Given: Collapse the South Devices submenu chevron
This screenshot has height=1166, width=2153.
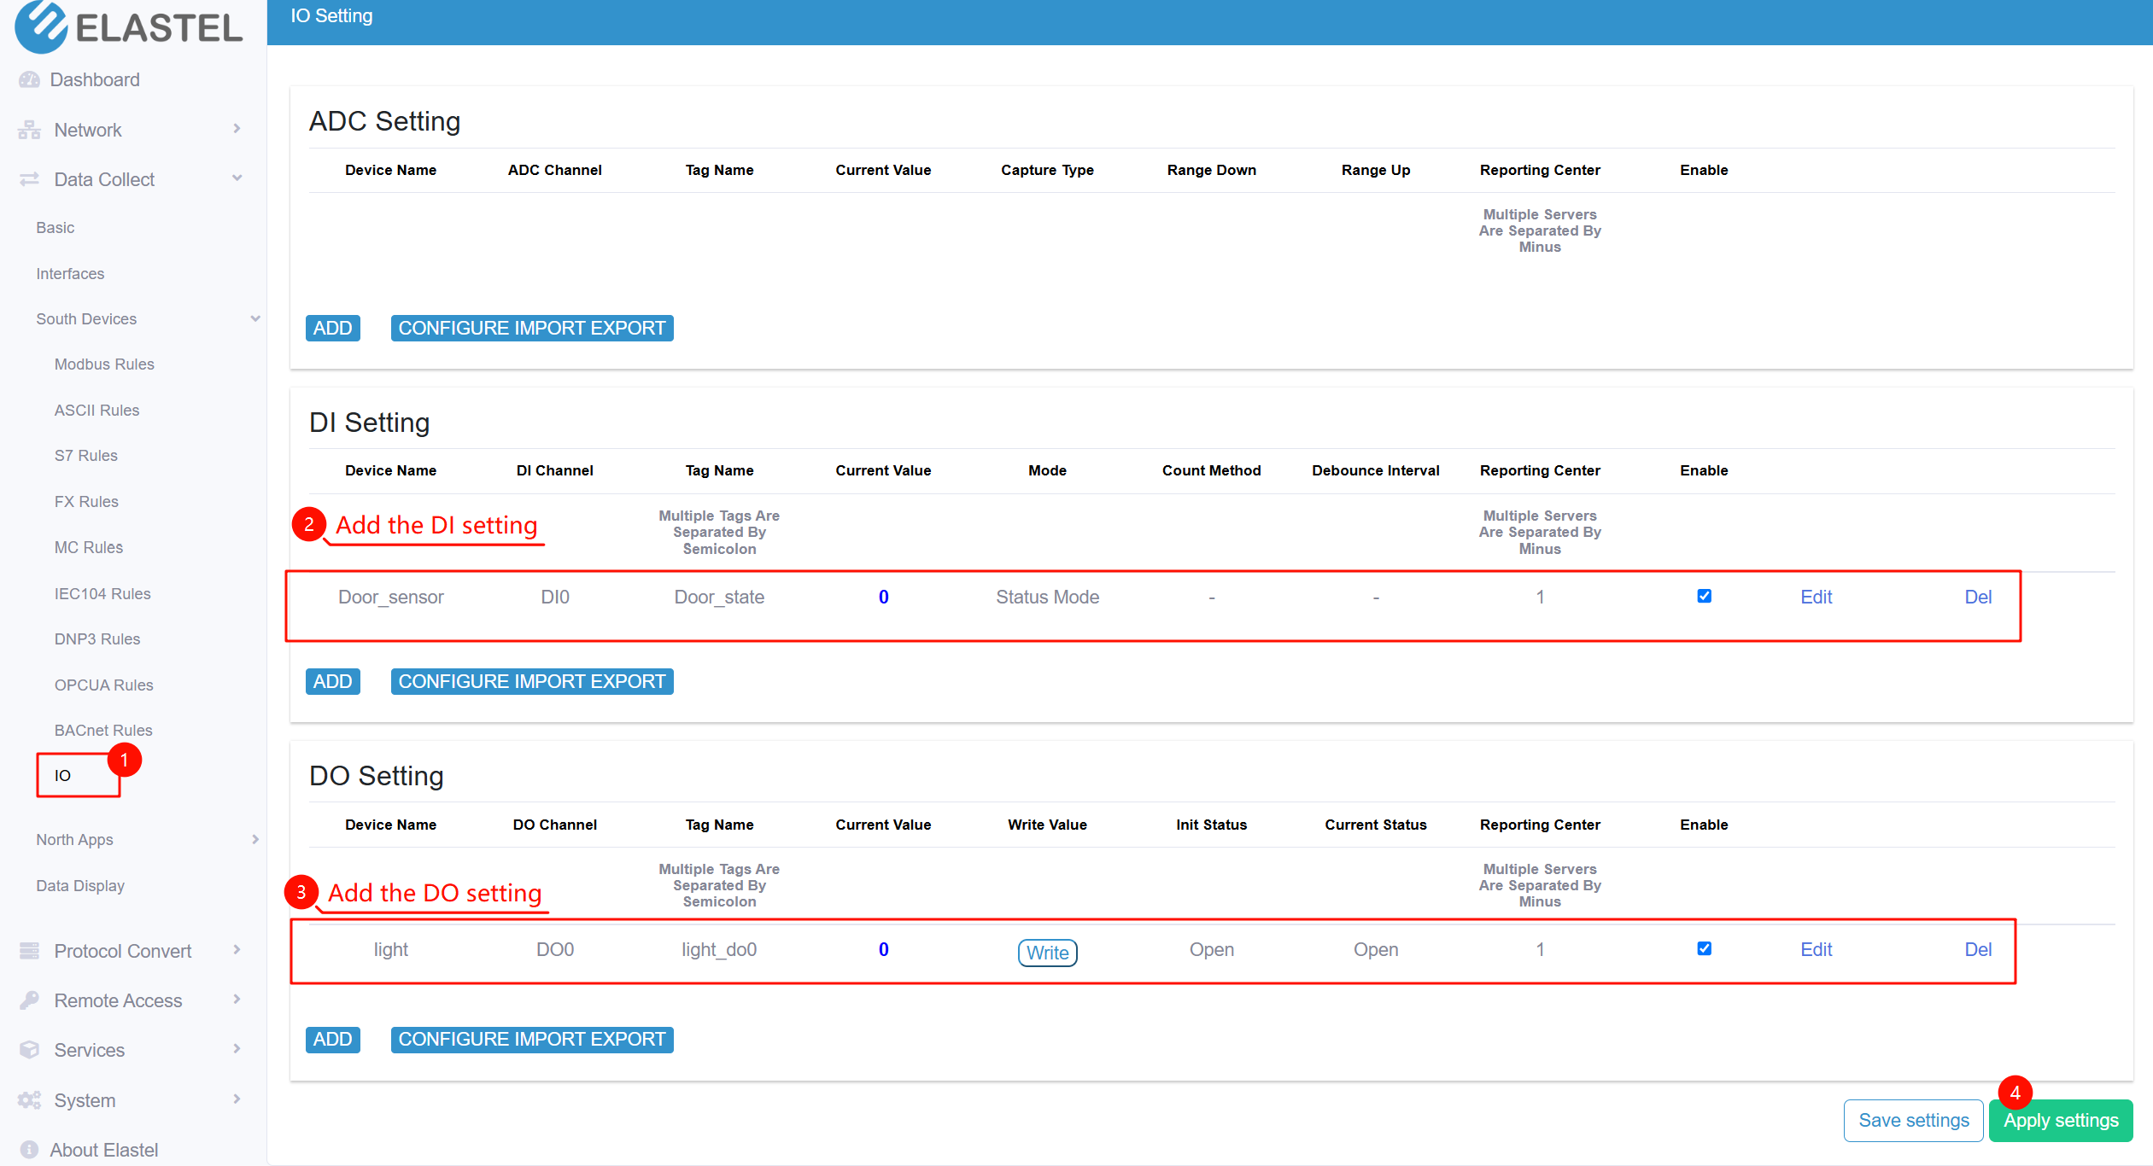Looking at the screenshot, I should (254, 318).
